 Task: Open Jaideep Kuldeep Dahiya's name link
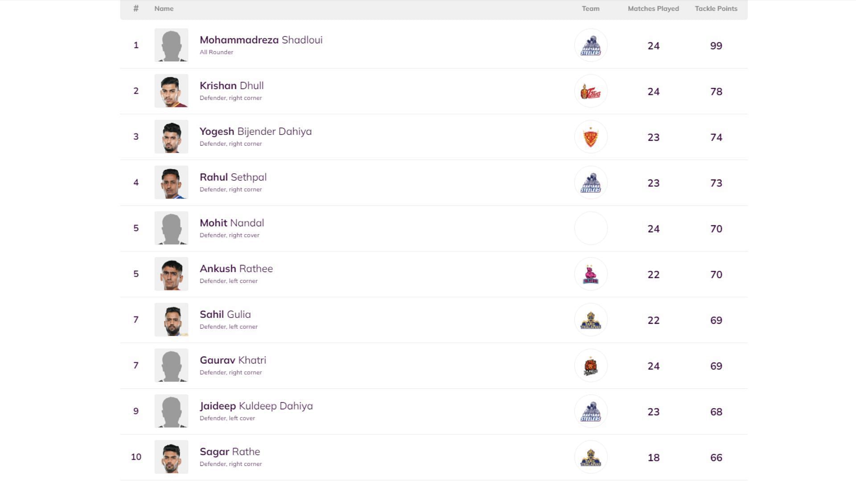256,406
